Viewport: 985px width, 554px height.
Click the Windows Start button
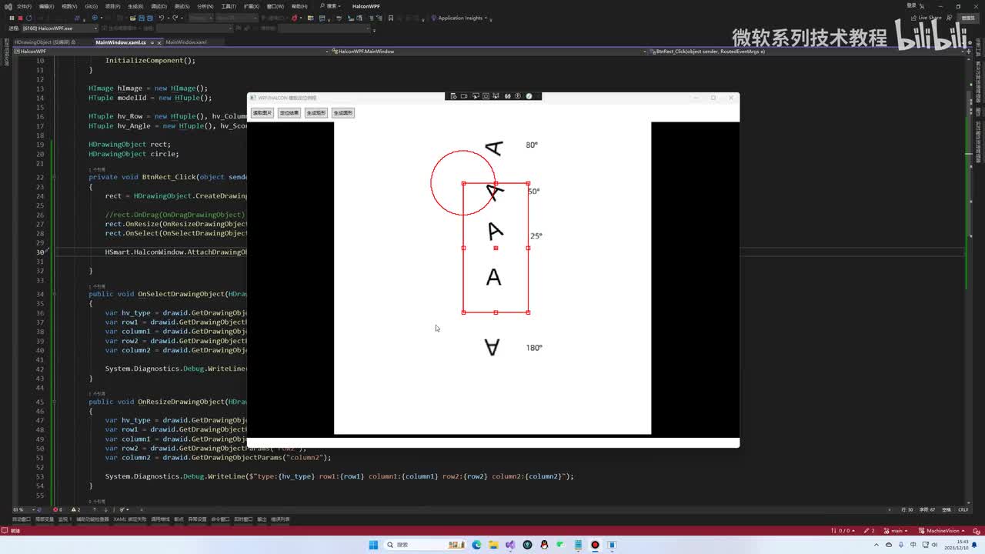pos(373,545)
